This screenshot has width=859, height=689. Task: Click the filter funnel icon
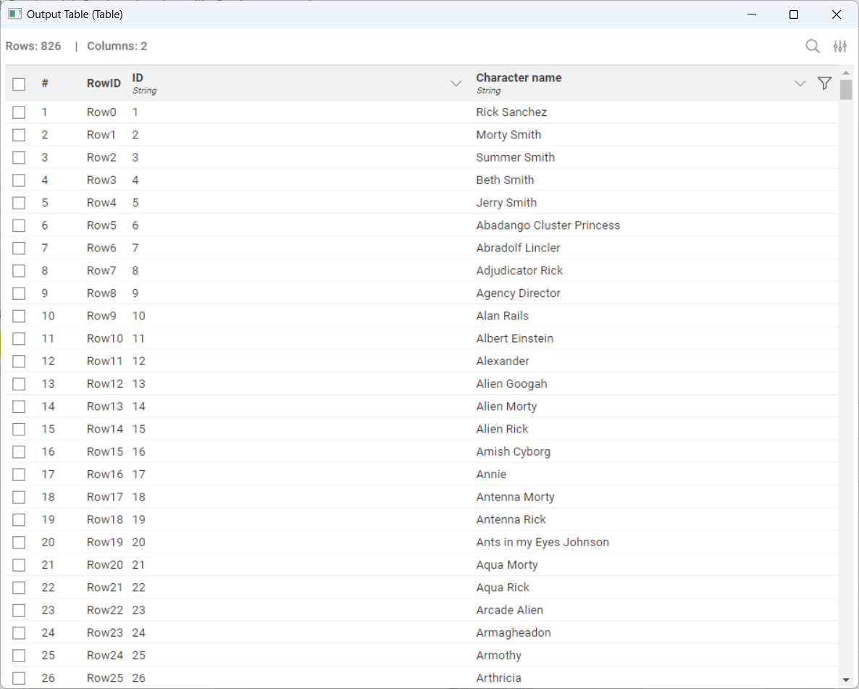pyautogui.click(x=824, y=83)
